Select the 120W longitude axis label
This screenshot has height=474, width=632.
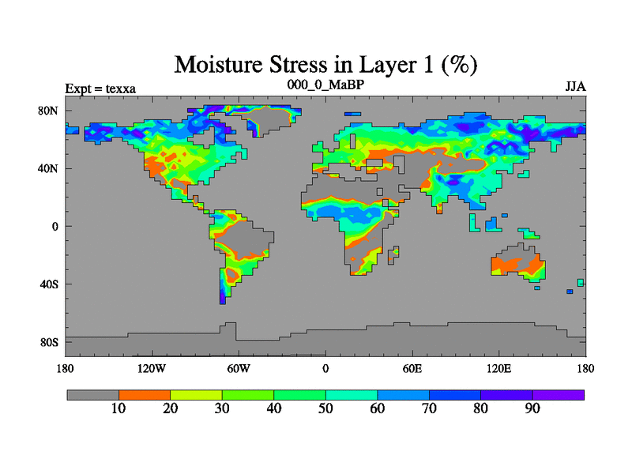[x=152, y=368]
